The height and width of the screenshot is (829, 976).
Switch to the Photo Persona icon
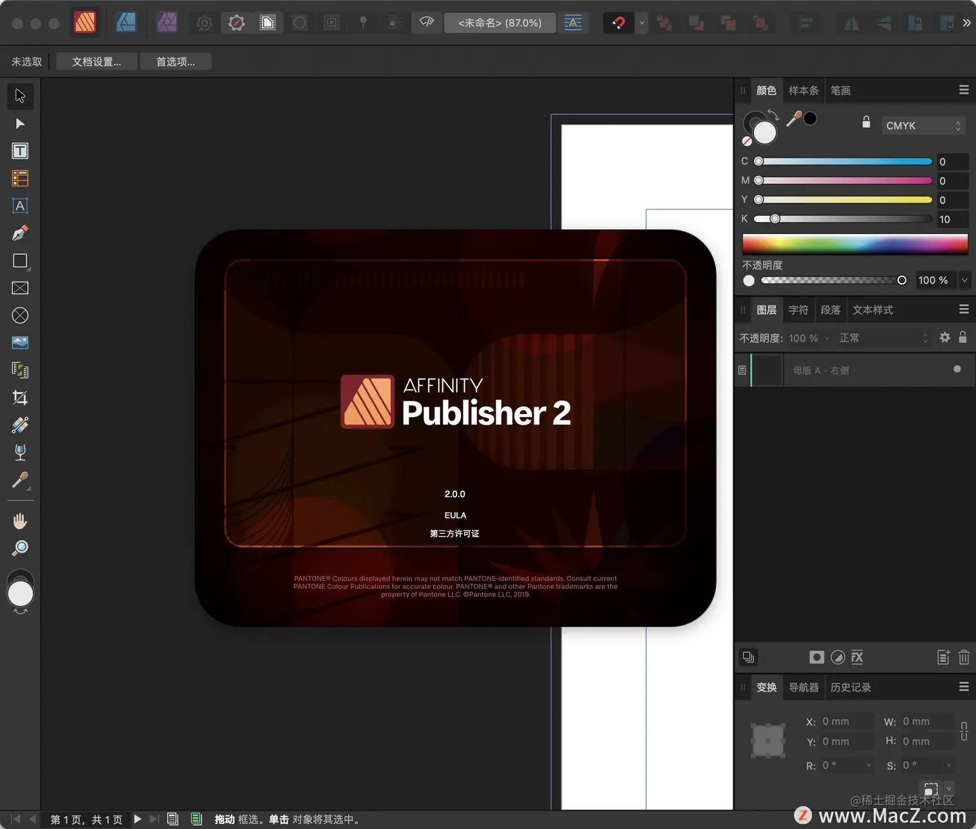(x=167, y=23)
